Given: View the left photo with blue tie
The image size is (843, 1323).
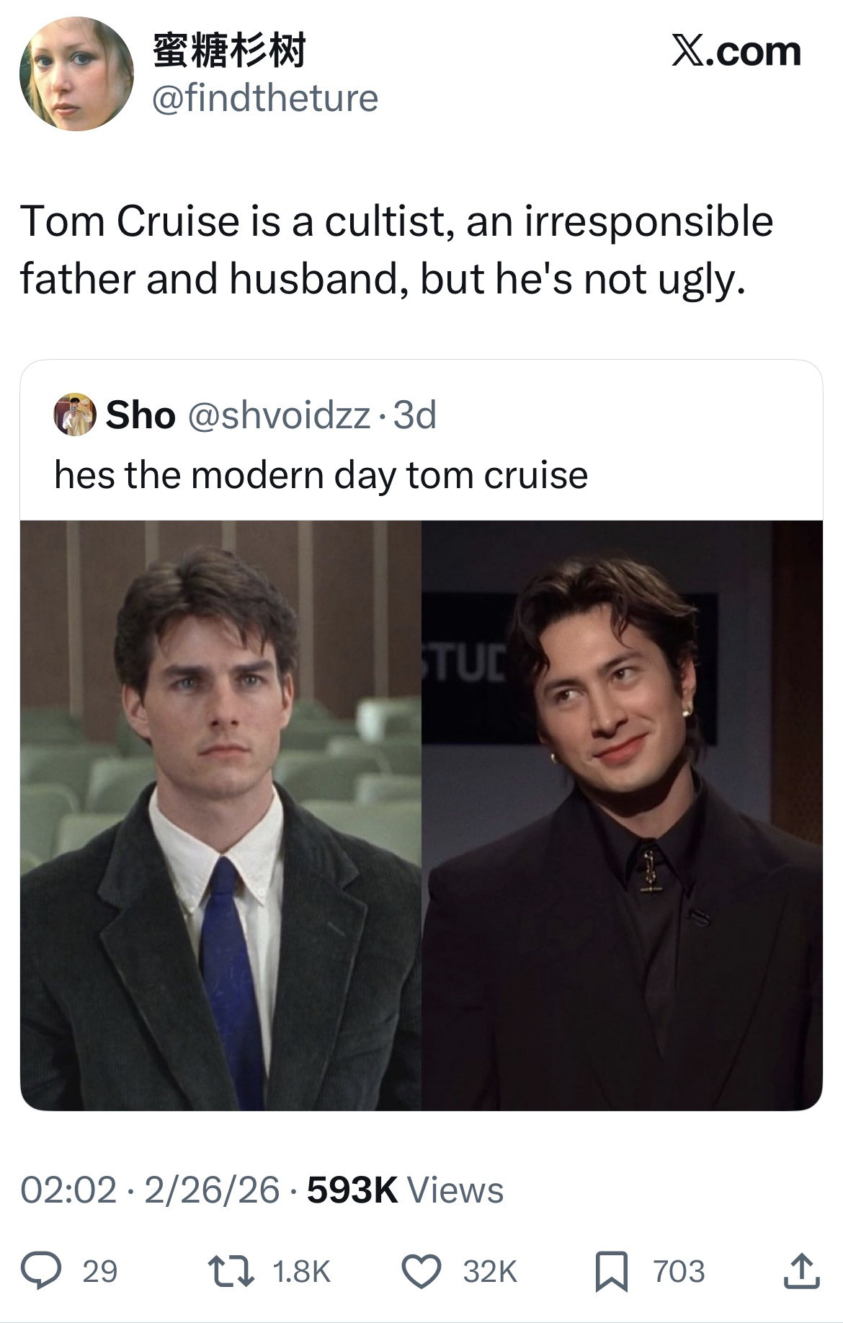Looking at the screenshot, I should click(220, 815).
